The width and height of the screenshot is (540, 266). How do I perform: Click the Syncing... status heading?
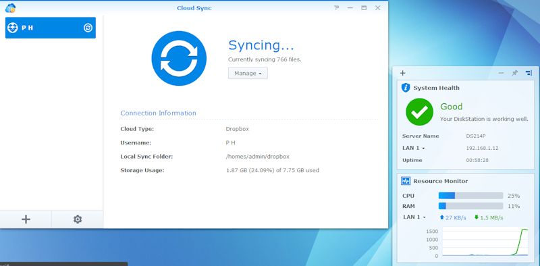point(261,45)
